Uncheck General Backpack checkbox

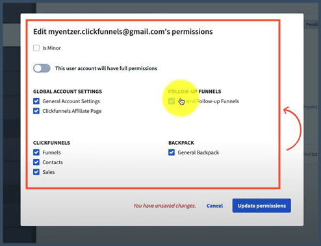pos(172,153)
